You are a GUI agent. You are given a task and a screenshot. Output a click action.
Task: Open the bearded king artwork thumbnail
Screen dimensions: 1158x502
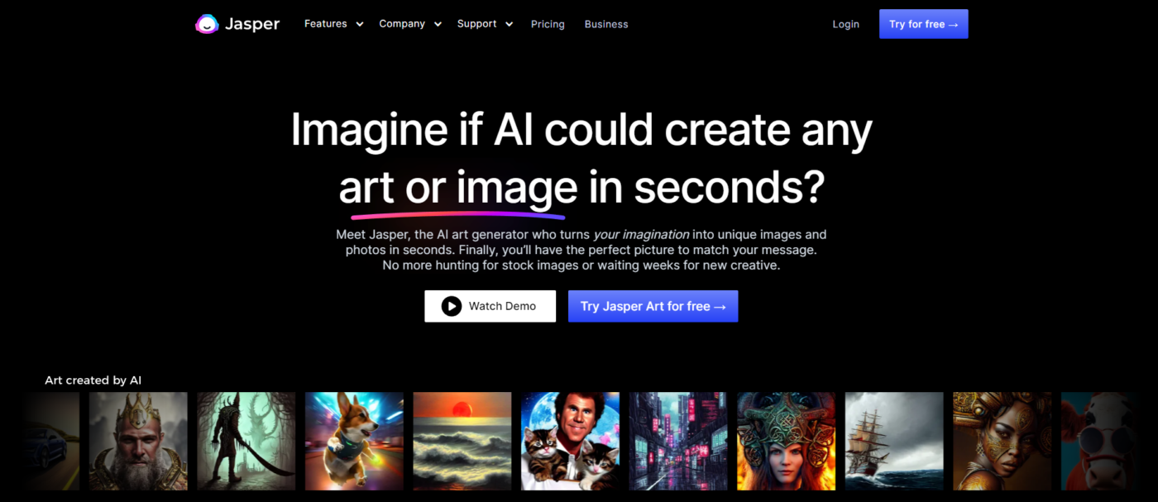138,441
